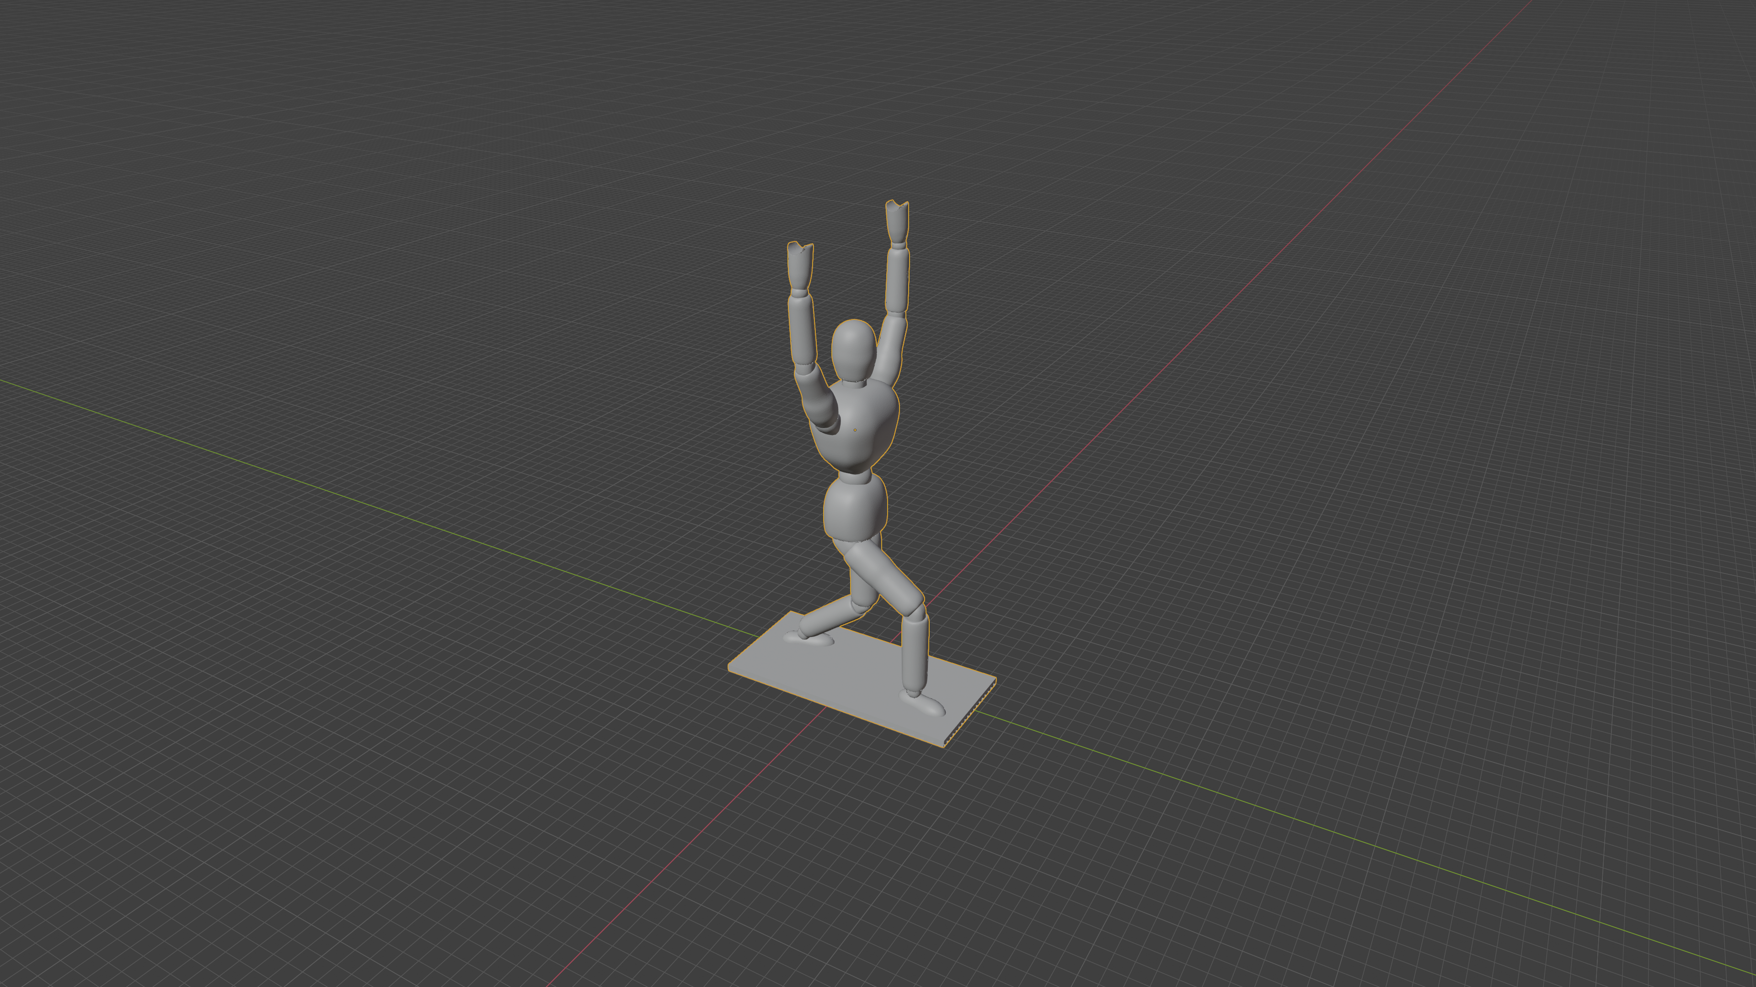This screenshot has width=1756, height=987.
Task: Click the left arm's forearm segment
Action: (803, 329)
